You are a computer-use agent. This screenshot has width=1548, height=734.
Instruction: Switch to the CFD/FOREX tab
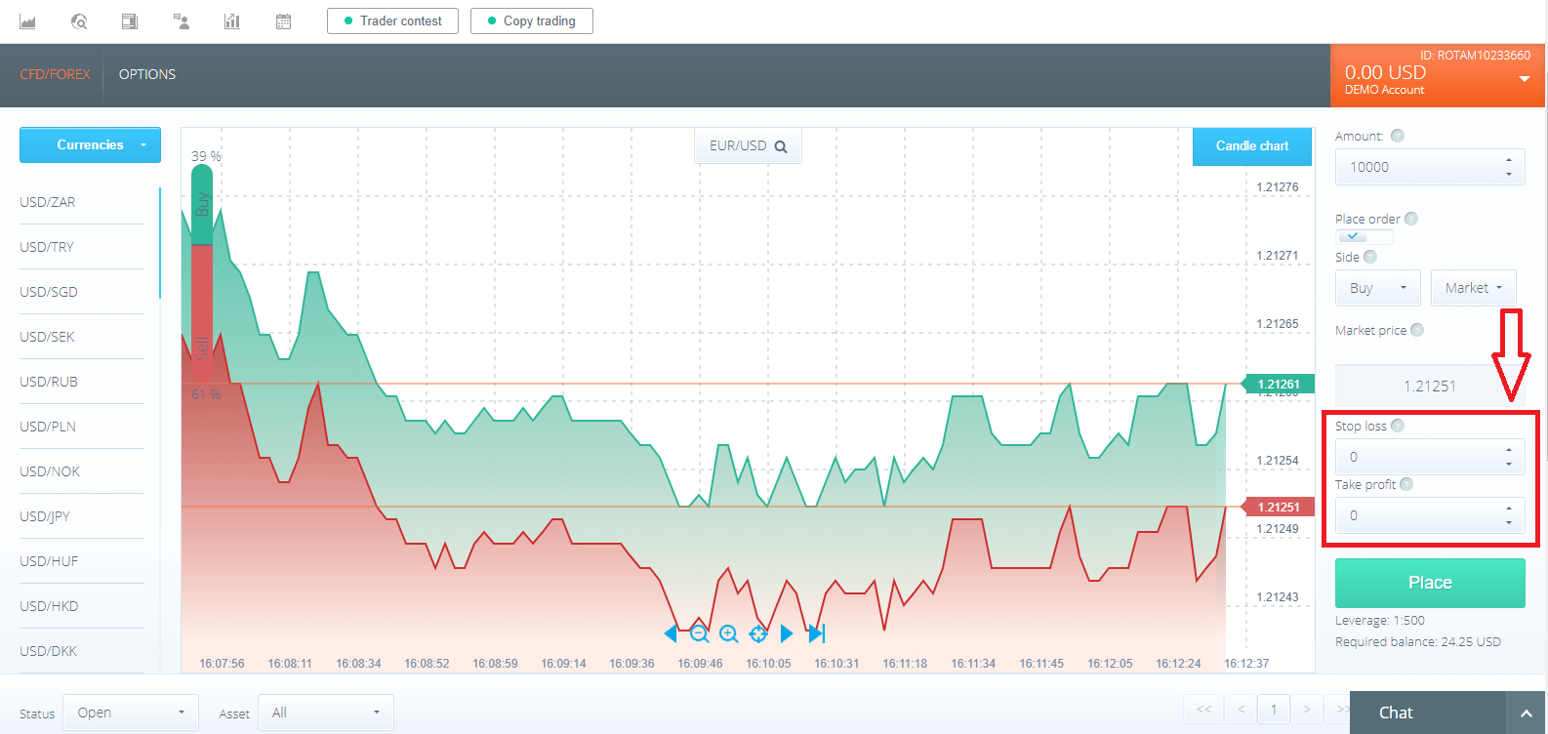[55, 74]
